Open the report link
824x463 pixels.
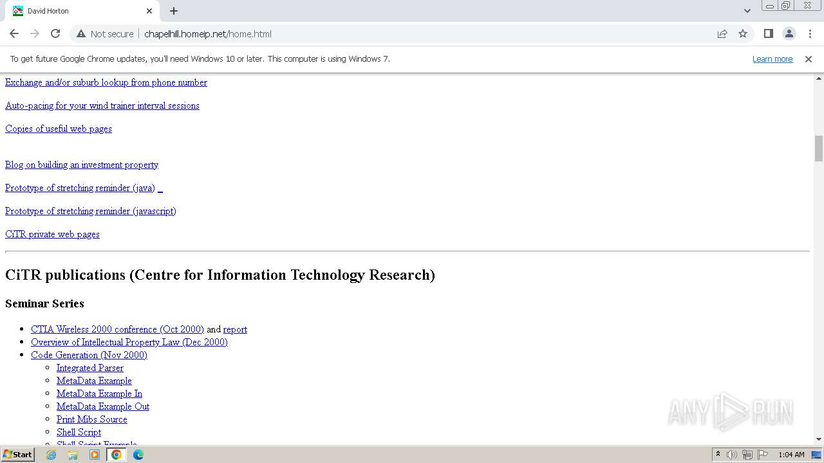[235, 329]
